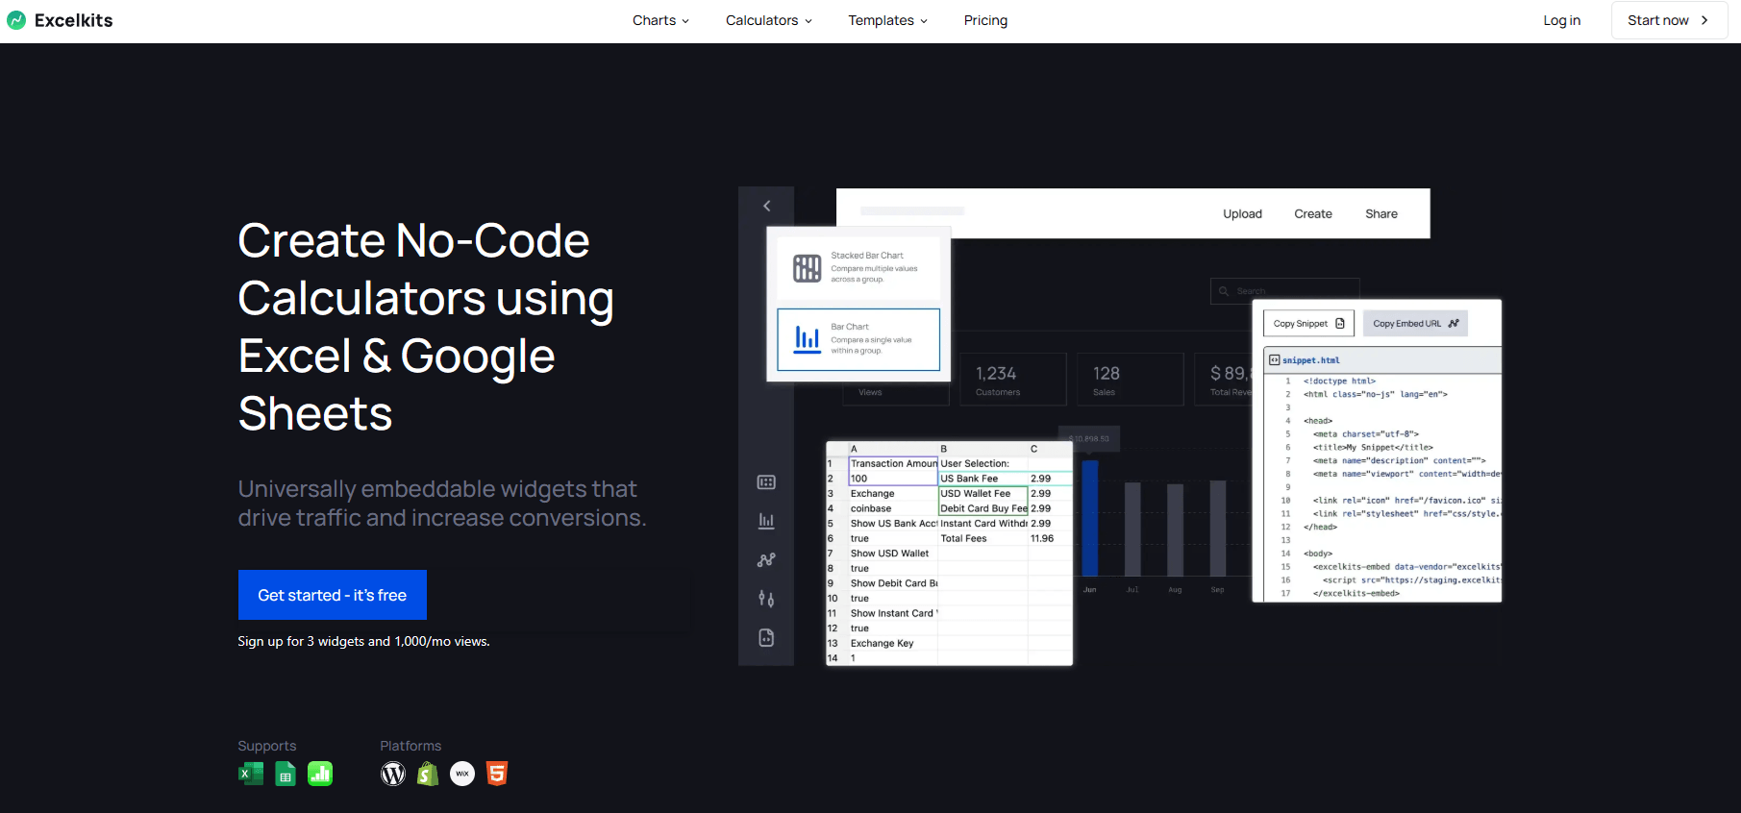Click the blue Bar Chart icon
1741x813 pixels.
point(807,339)
